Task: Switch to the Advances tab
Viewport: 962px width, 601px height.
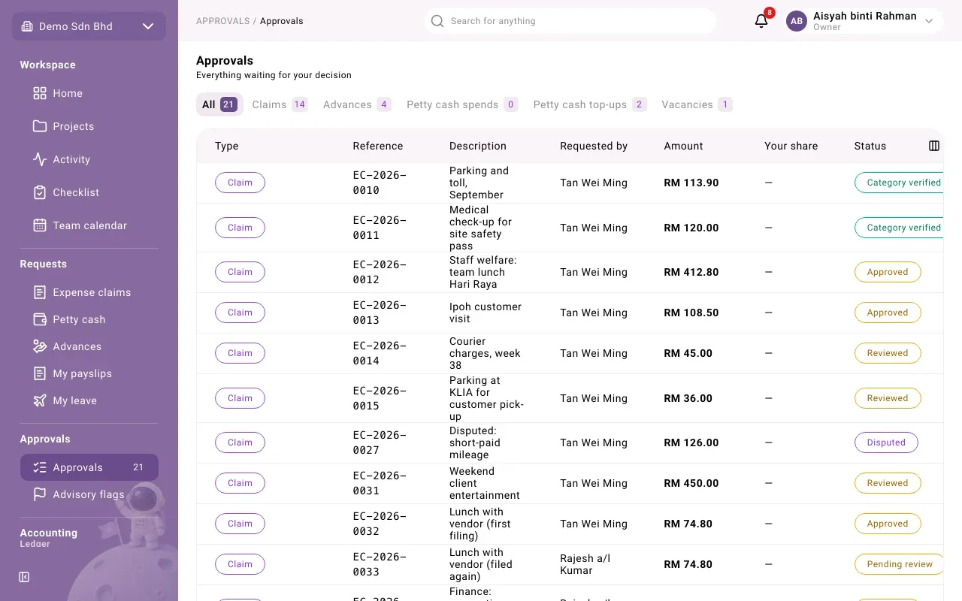Action: [x=357, y=104]
